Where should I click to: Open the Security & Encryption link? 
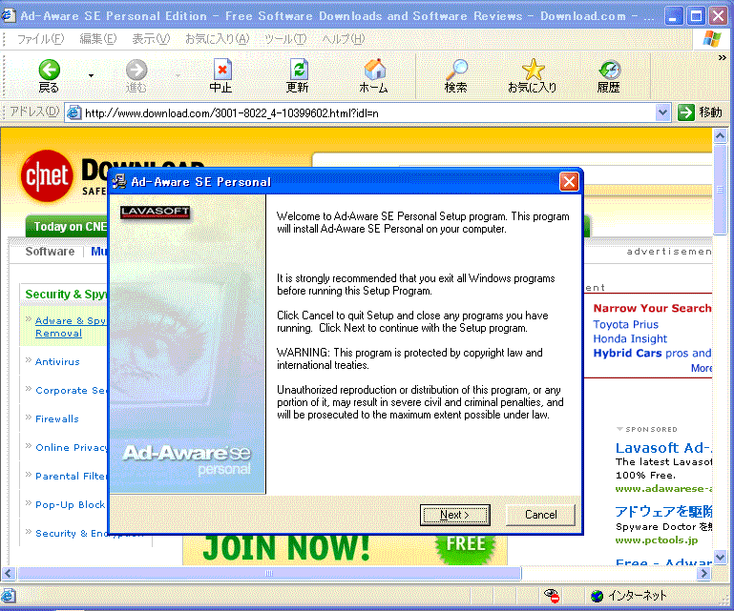(x=90, y=533)
